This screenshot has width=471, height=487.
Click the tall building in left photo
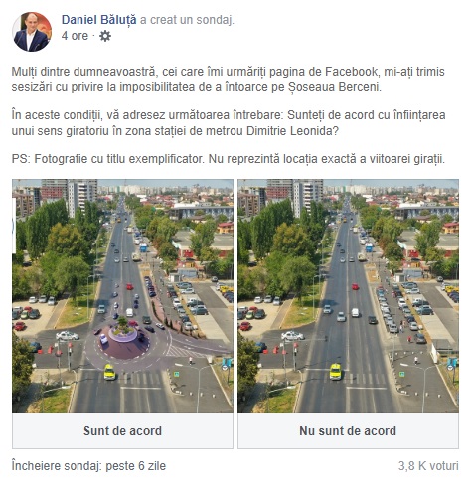pyautogui.click(x=82, y=198)
